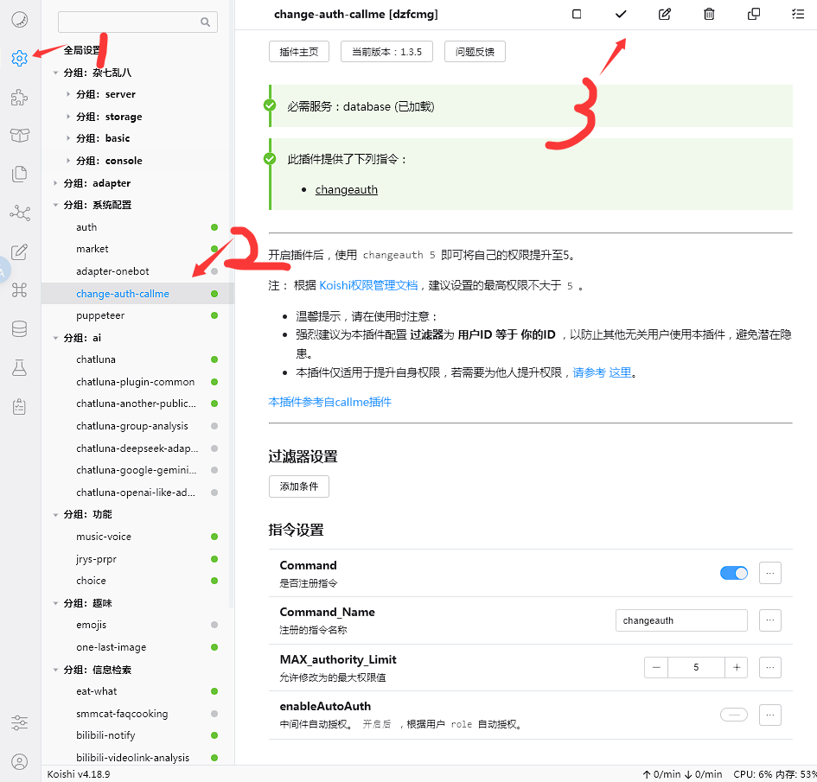Click the pencil rename icon in header
The height and width of the screenshot is (782, 817).
point(665,14)
